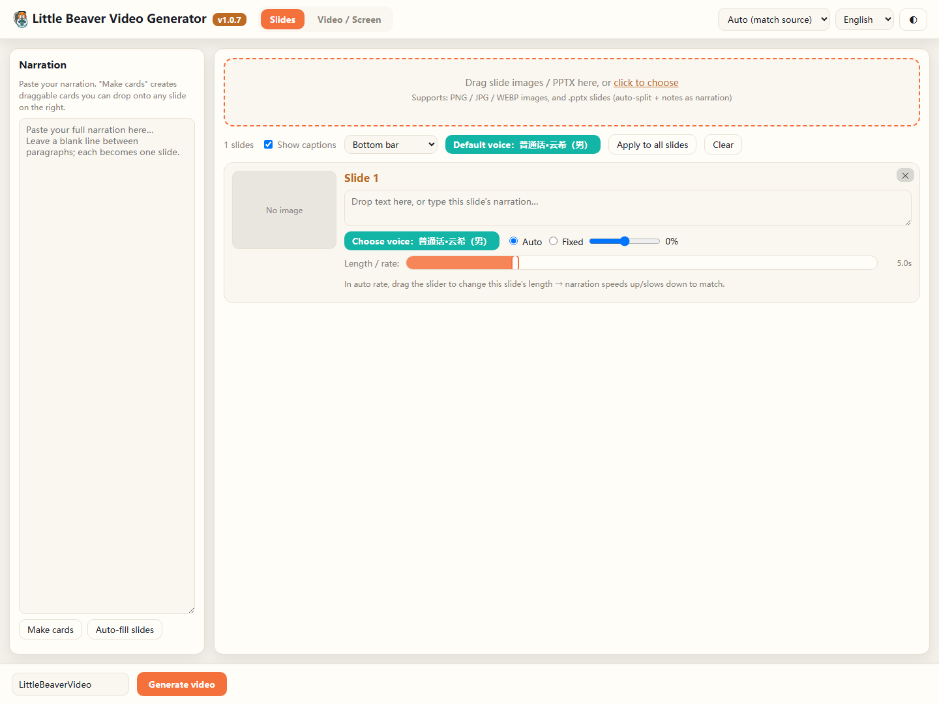Screen dimensions: 939x704
Task: Click the Make cards button
Action: (x=50, y=630)
